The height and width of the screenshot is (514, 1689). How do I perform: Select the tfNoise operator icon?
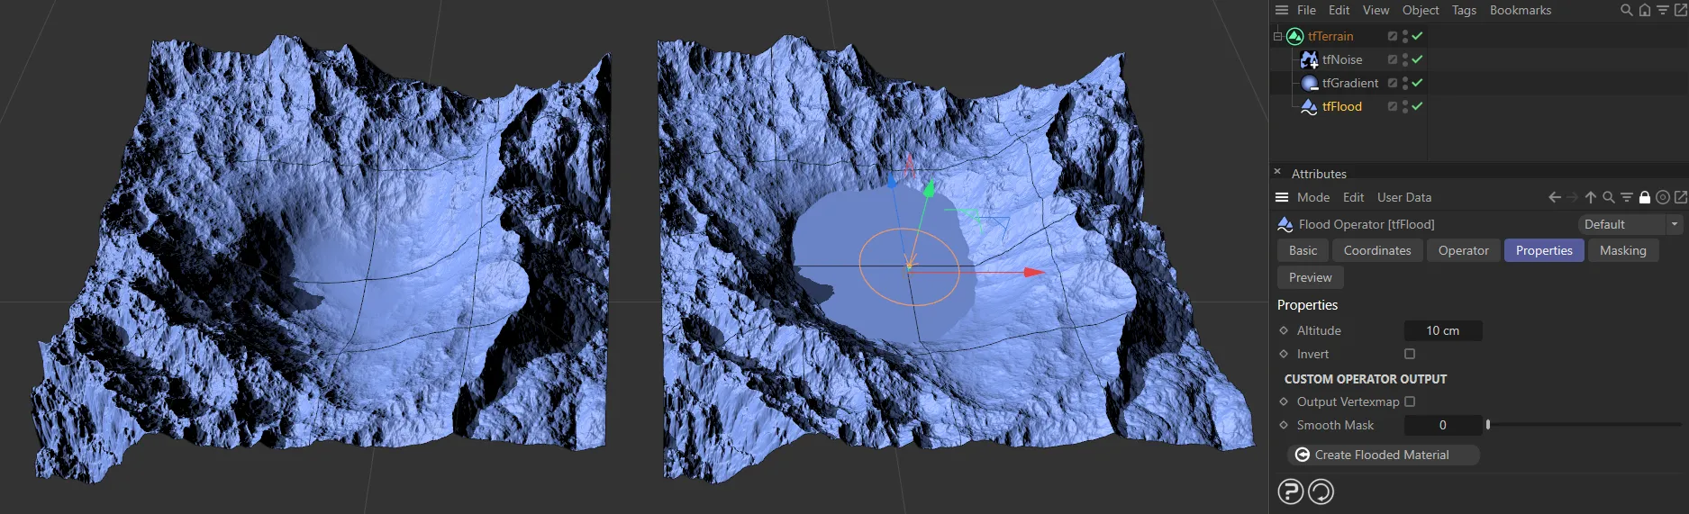1310,59
